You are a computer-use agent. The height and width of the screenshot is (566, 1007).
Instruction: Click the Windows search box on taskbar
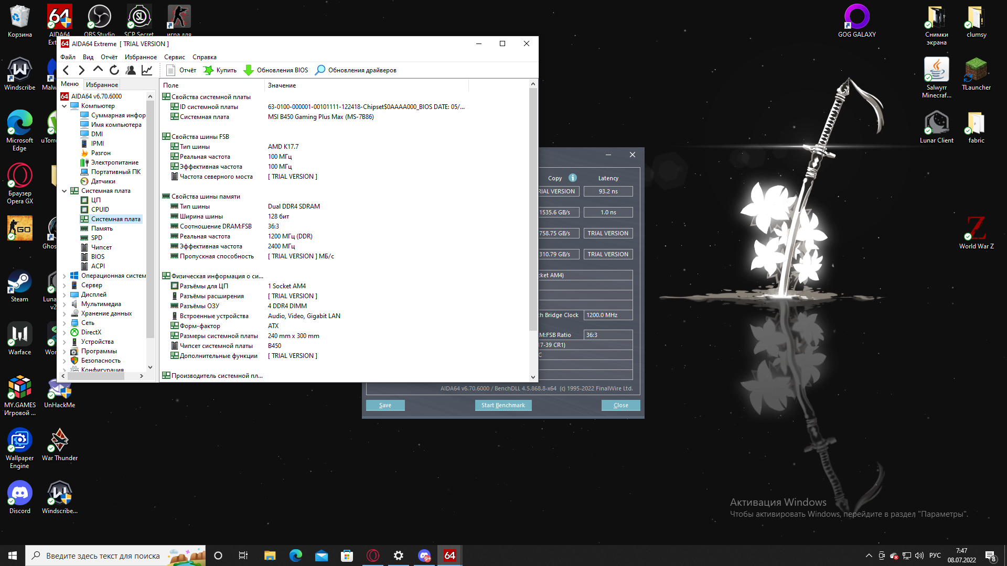point(103,556)
